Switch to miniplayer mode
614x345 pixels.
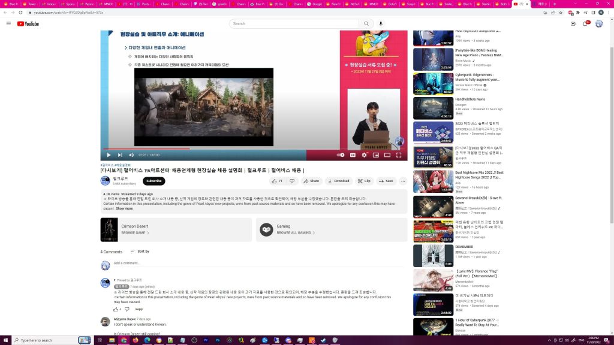point(376,155)
